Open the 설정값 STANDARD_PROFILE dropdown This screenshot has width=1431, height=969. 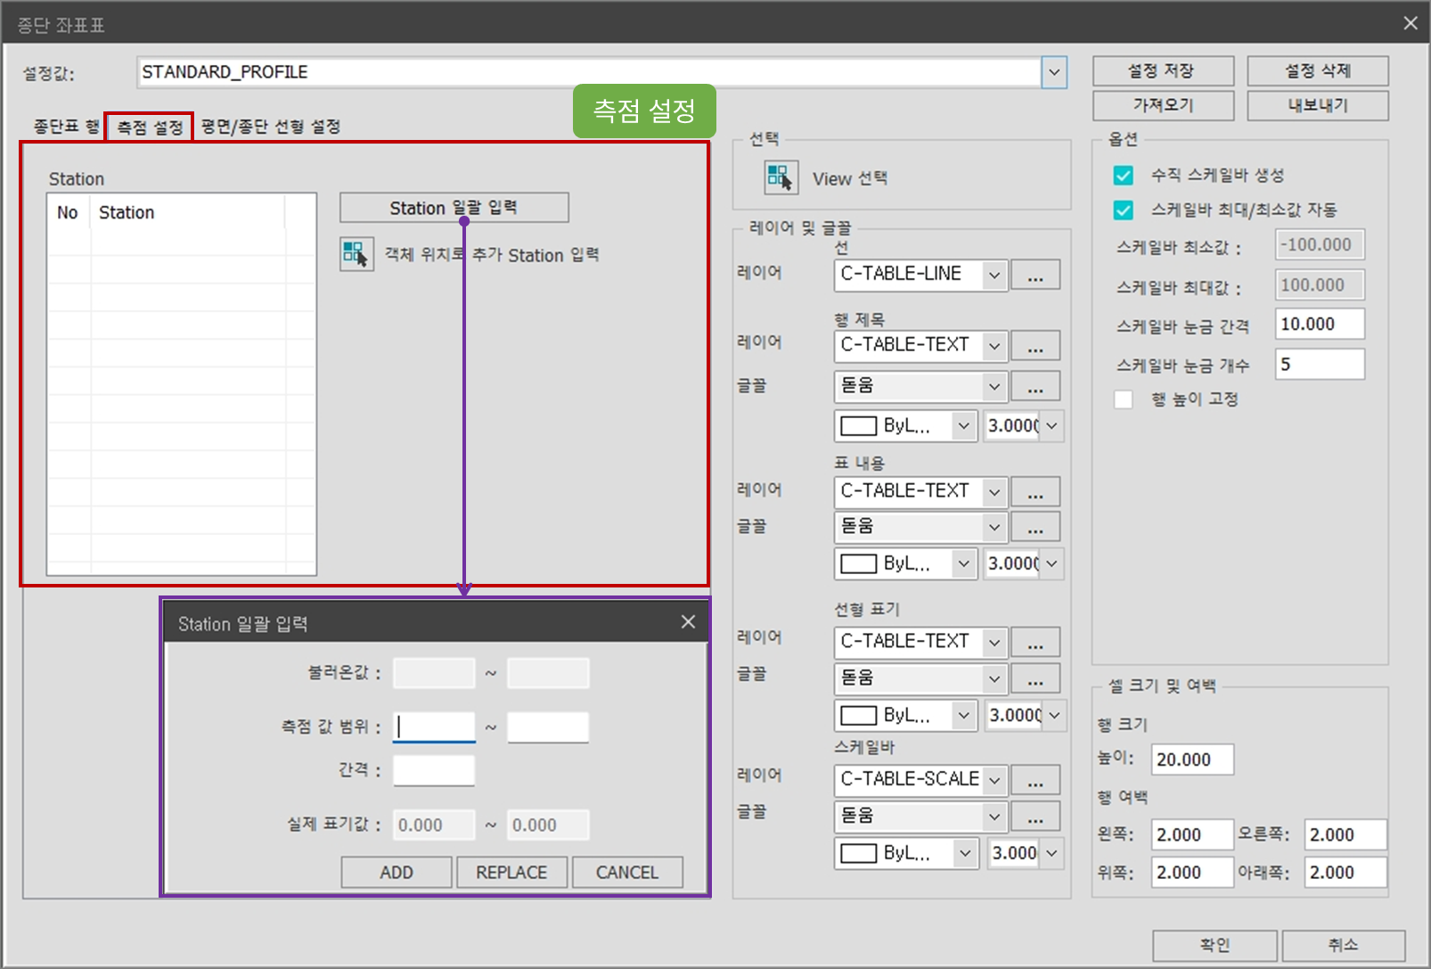click(1054, 72)
